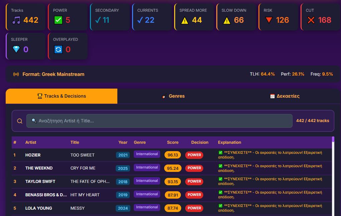Click green check icon in HOZIER explanation
The image size is (341, 216).
click(220, 152)
